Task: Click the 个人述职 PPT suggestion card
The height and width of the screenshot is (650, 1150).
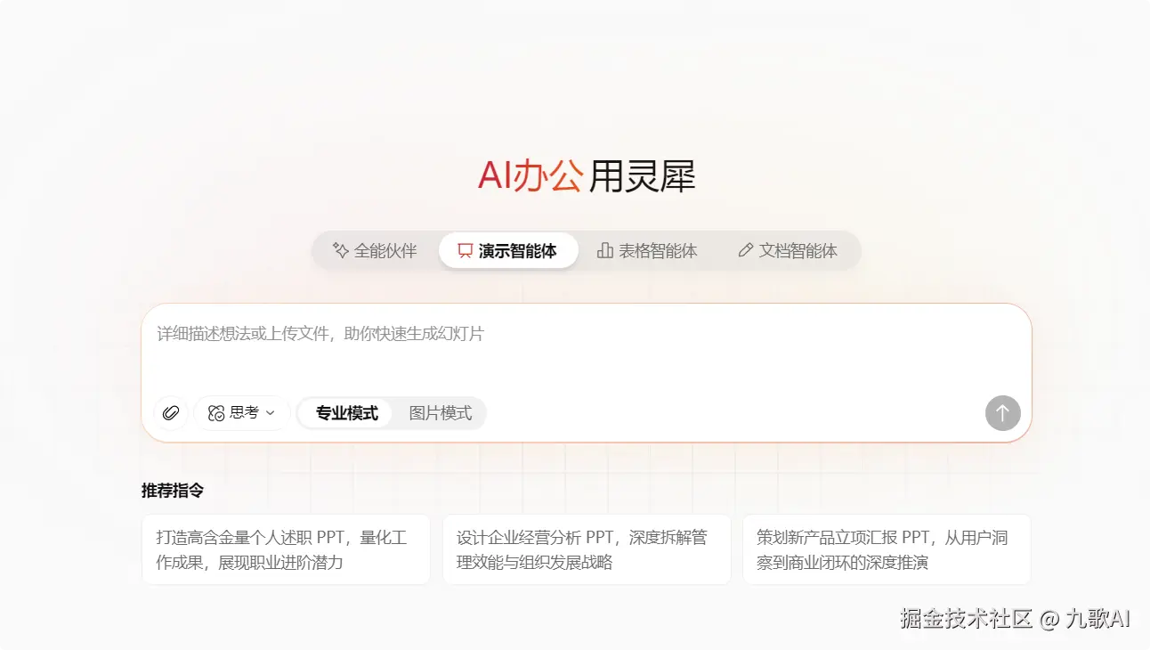Action: [286, 549]
